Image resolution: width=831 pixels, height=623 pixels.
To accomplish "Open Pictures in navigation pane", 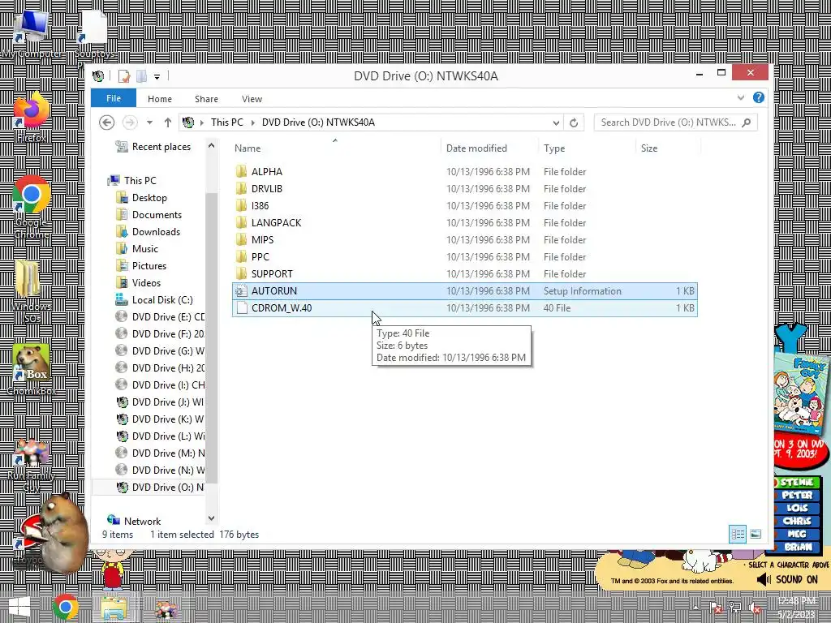I will pos(149,266).
